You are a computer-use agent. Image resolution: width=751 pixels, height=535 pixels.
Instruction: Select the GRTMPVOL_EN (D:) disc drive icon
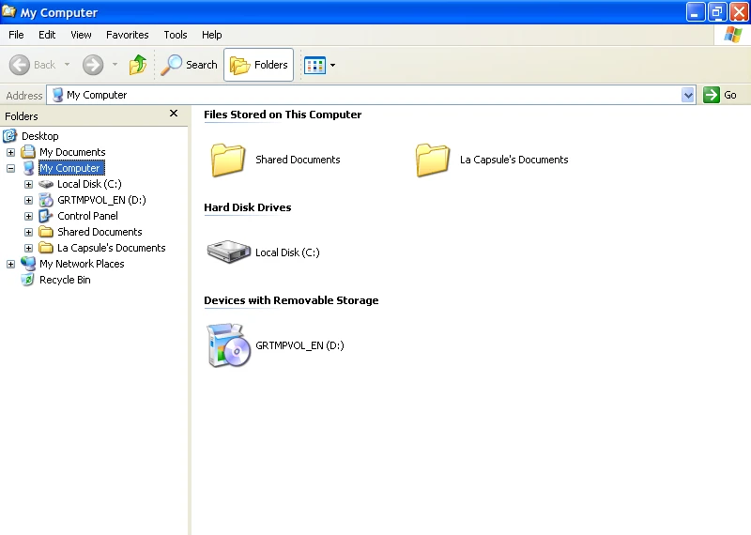[228, 345]
